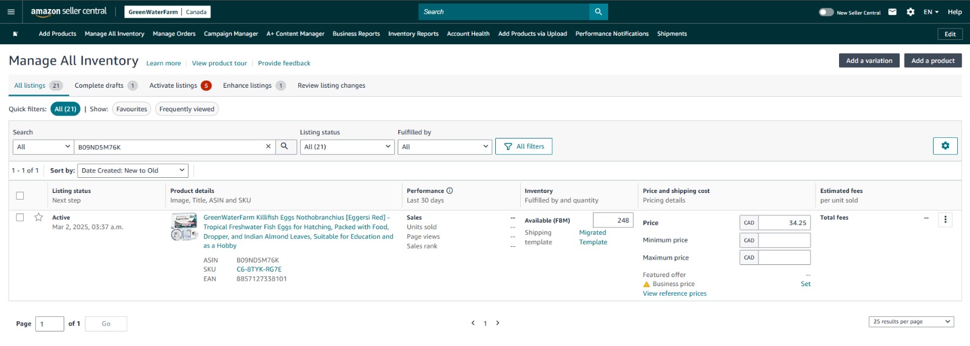Tick the select-all listings checkbox

coord(20,195)
